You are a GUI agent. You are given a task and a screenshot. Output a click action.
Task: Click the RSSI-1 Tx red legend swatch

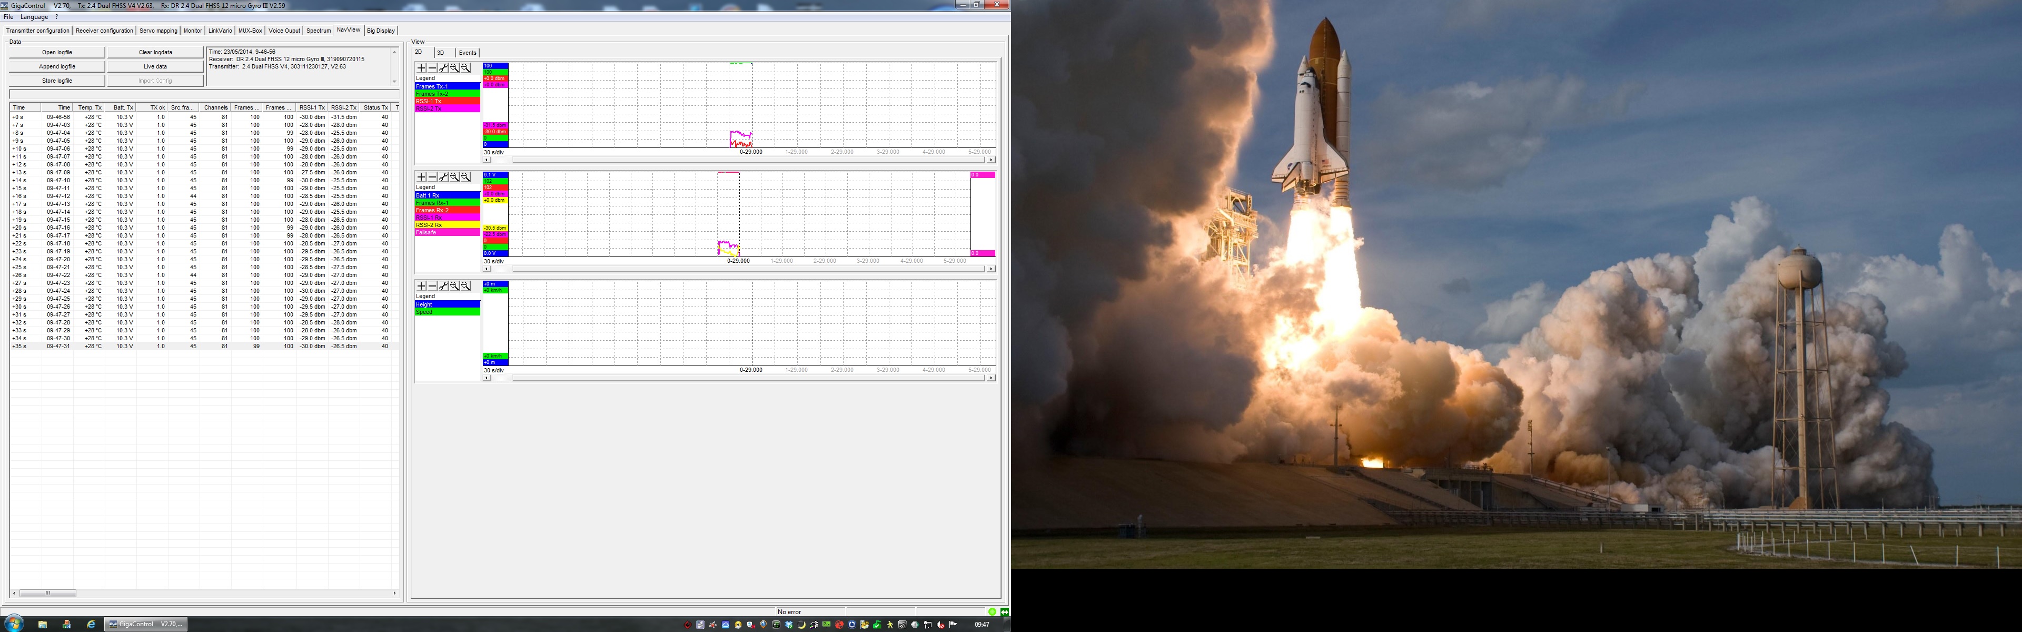(x=447, y=101)
